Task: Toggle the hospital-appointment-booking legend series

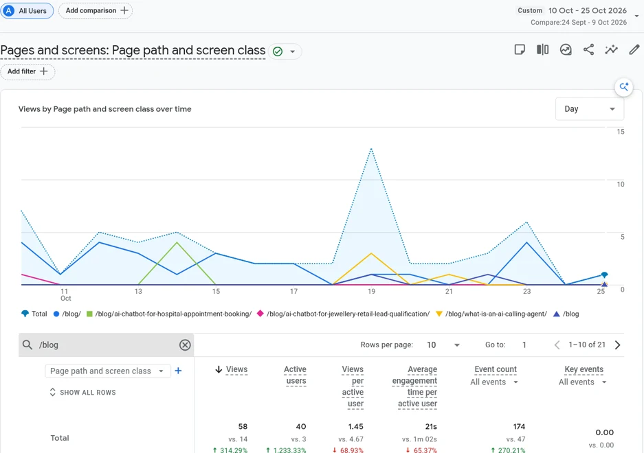Action: click(x=169, y=314)
